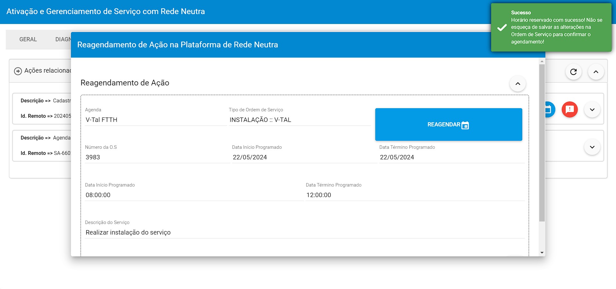
Task: Click the REAGENDAR button
Action: [448, 124]
